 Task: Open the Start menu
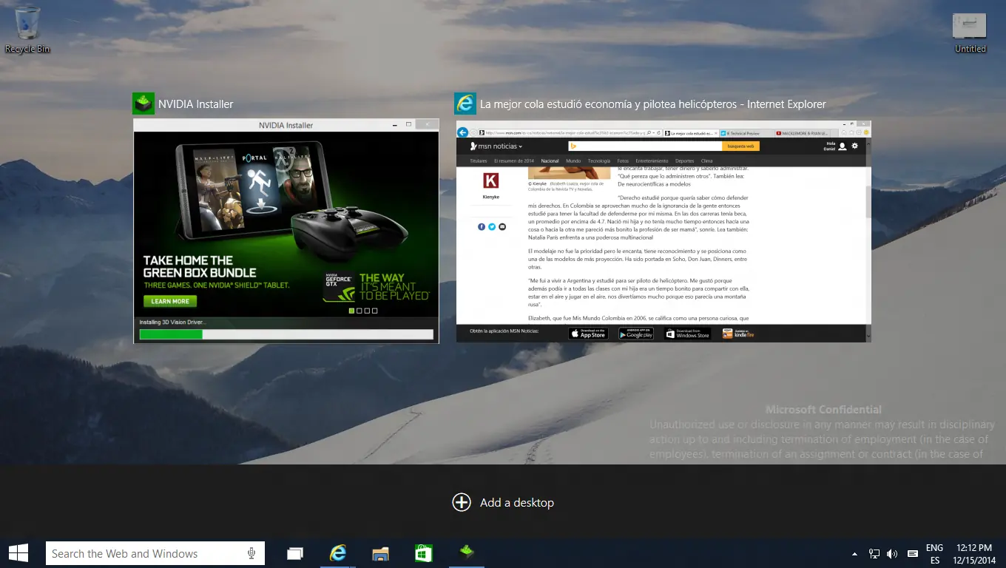(x=18, y=553)
